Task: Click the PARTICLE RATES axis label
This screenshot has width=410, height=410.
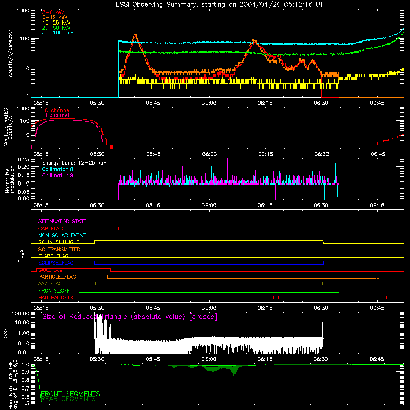Action: tap(6, 128)
